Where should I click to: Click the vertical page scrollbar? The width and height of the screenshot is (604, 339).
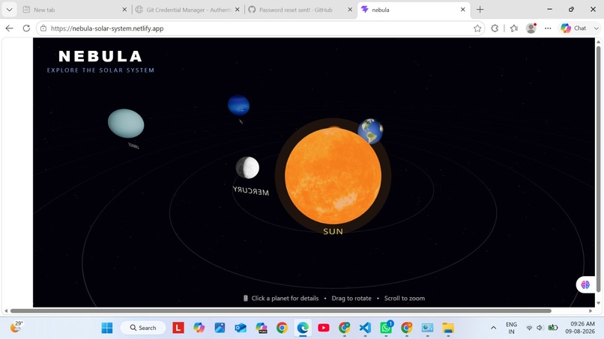tap(598, 169)
